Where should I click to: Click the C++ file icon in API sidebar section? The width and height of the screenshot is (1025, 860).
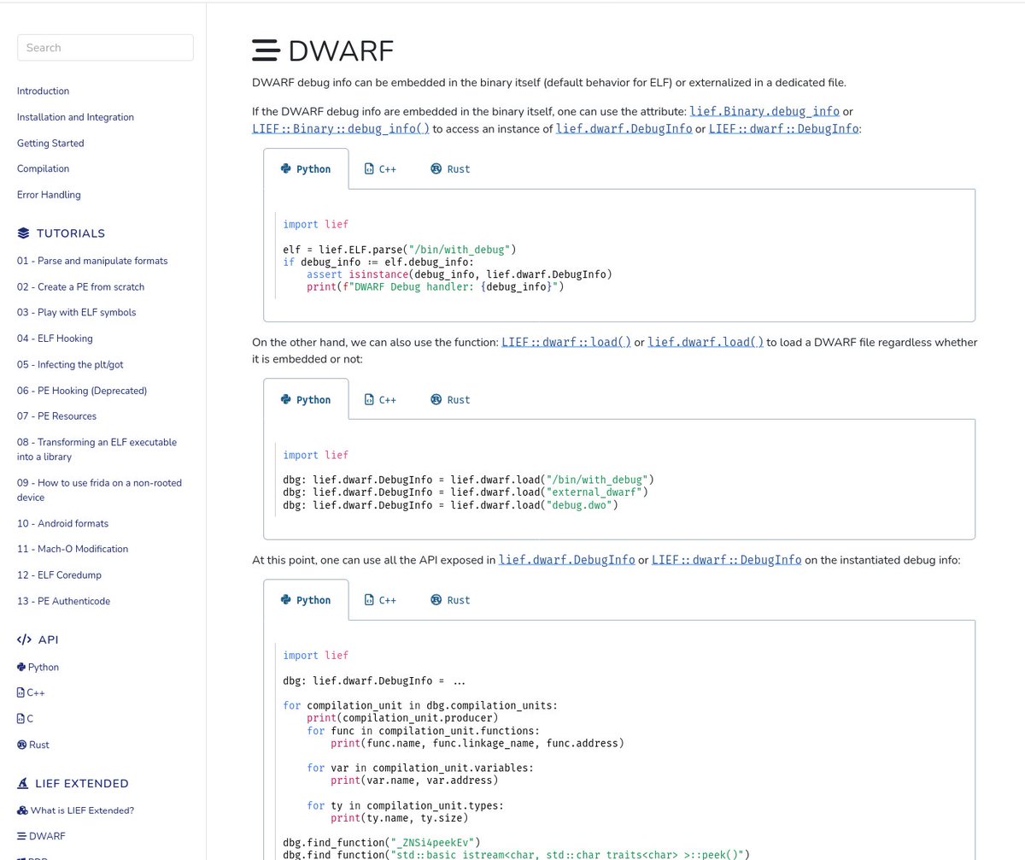click(x=20, y=693)
